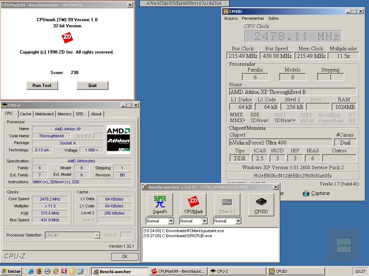Viewport: 369px width, 276px height.
Task: Open CPUID using the chip icon button
Action: [261, 204]
